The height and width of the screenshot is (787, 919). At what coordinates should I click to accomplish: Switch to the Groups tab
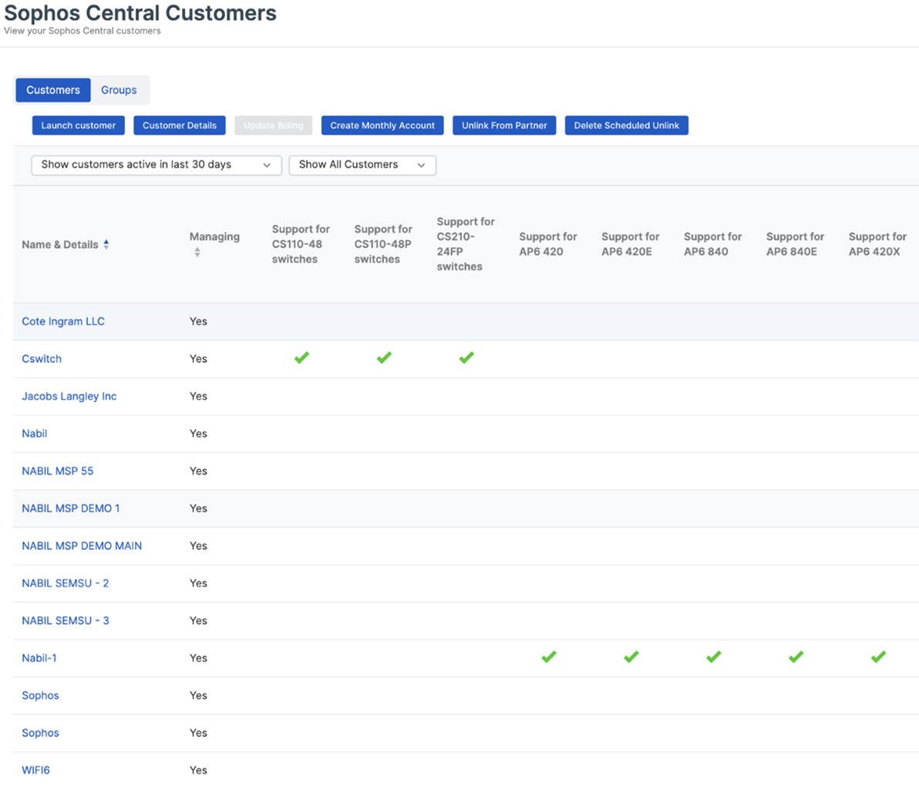[119, 90]
